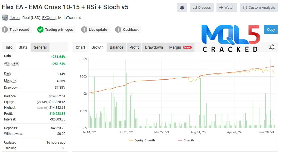Open the Margin chart tab
The width and height of the screenshot is (282, 155).
tap(180, 47)
